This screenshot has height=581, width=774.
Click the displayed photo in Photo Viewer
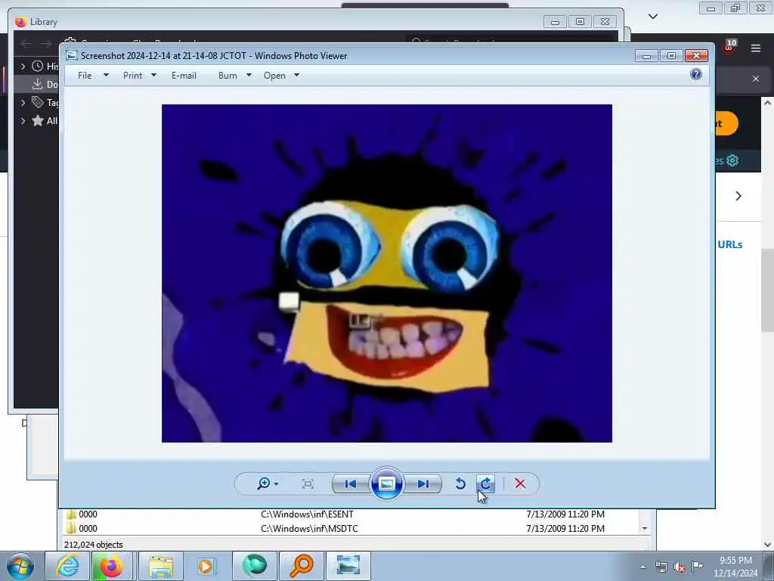[x=387, y=273]
